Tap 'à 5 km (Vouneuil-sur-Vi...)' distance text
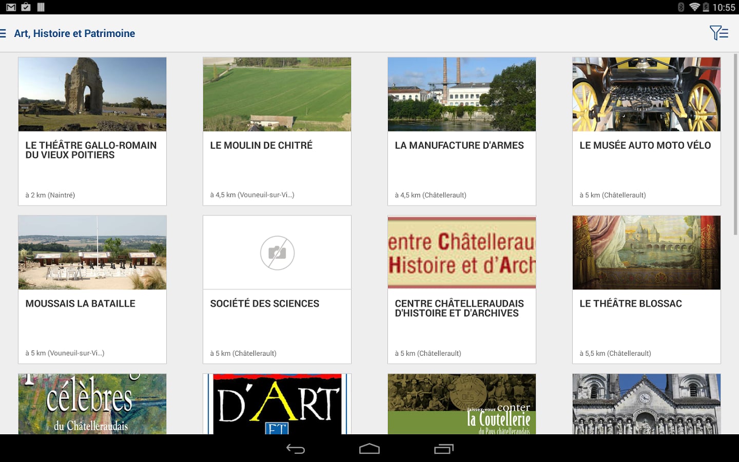739x462 pixels. click(65, 353)
